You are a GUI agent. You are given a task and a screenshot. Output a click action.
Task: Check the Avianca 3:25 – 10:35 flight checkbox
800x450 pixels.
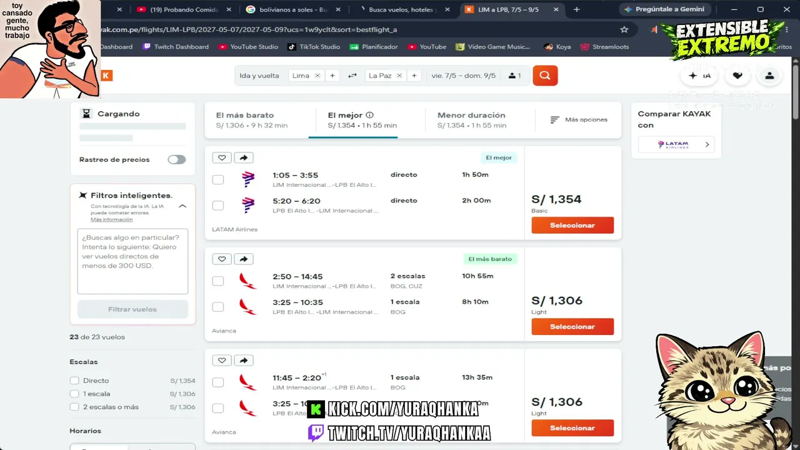pyautogui.click(x=218, y=306)
